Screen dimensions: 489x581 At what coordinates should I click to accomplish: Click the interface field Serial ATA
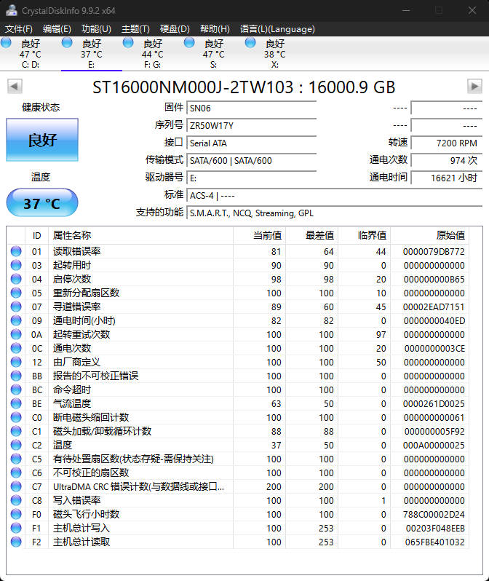(252, 143)
